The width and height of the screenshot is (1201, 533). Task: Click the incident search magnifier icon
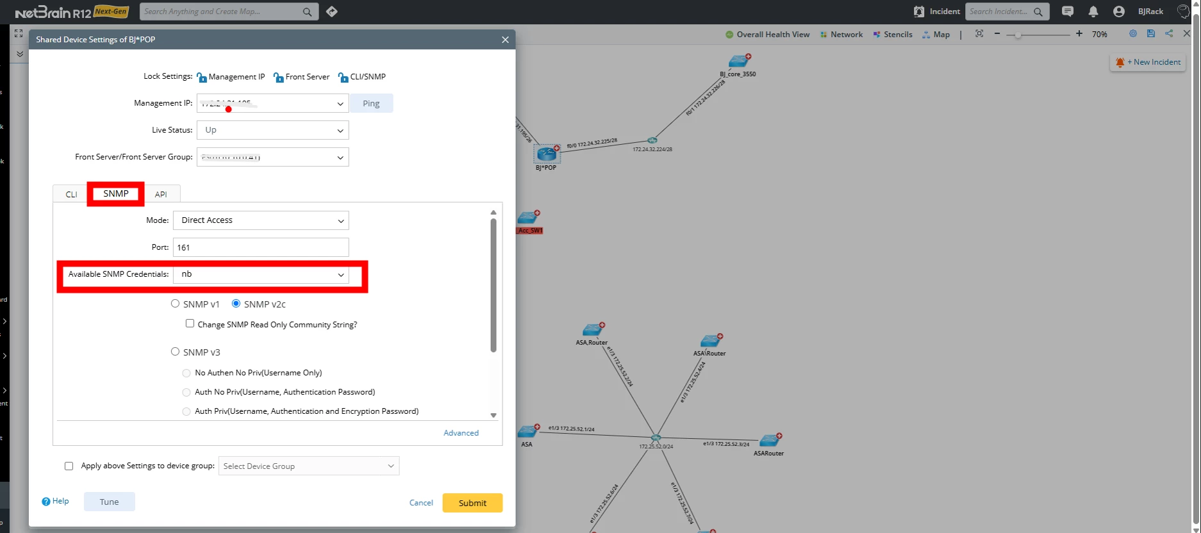tap(1038, 12)
